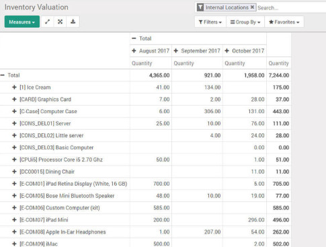Image resolution: width=326 pixels, height=247 pixels.
Task: Click iMac total 502.00
Action: [281, 244]
